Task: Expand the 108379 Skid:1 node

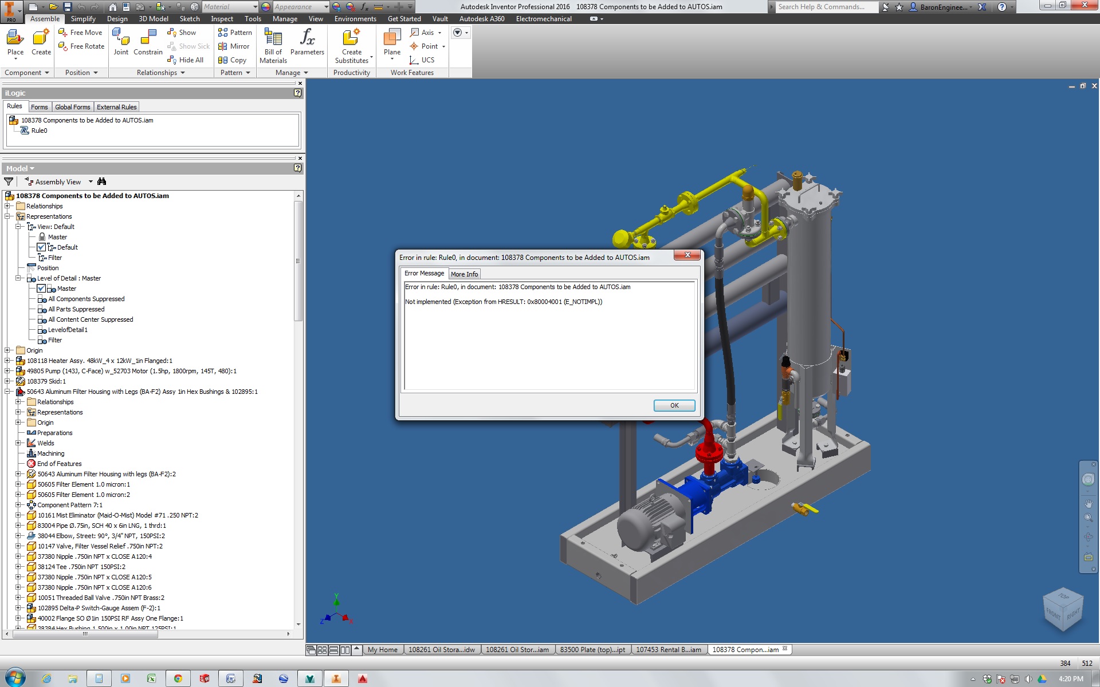Action: [x=7, y=381]
